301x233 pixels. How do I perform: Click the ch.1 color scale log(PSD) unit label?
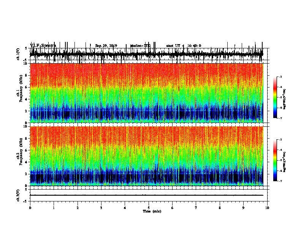pos(284,99)
